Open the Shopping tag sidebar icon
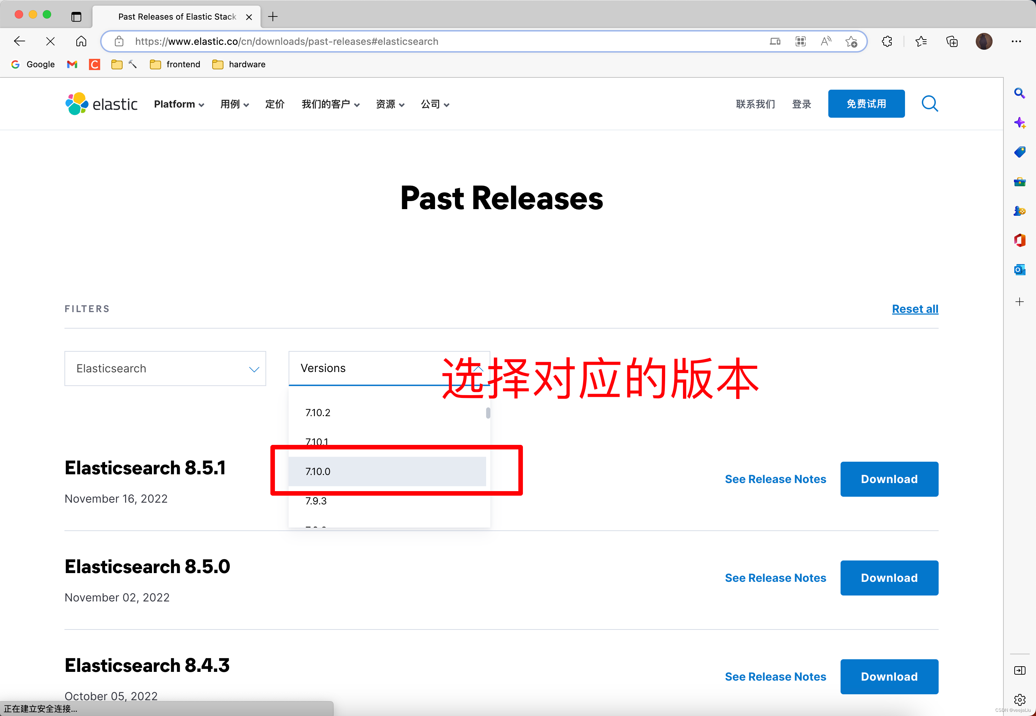Viewport: 1036px width, 716px height. [1020, 152]
